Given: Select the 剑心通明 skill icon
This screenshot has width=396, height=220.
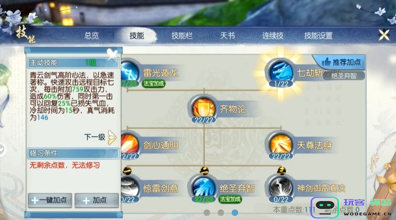Looking at the screenshot, I should pyautogui.click(x=130, y=145).
